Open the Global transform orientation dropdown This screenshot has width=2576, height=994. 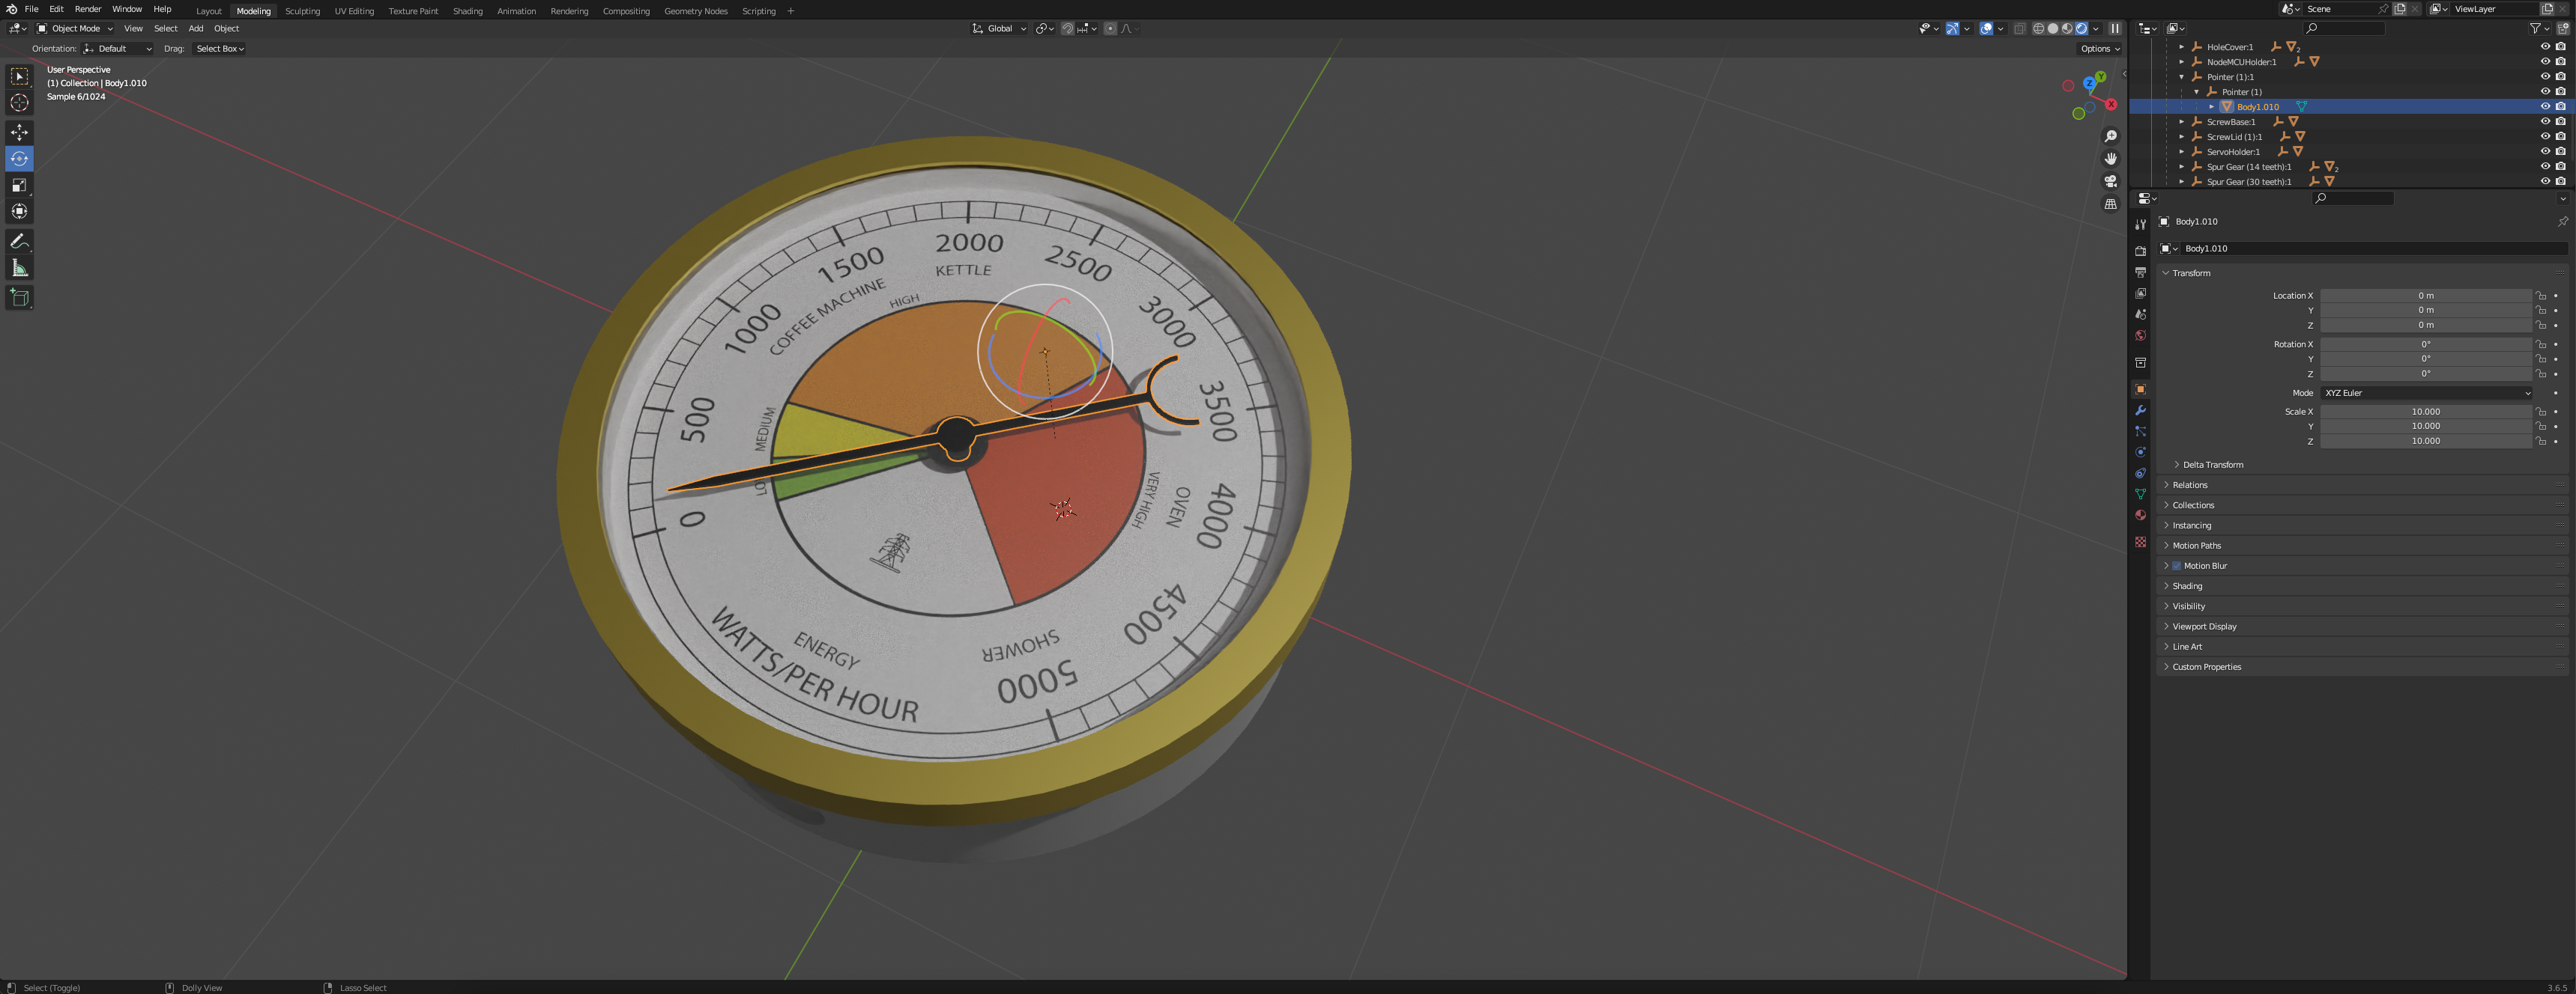(x=999, y=28)
